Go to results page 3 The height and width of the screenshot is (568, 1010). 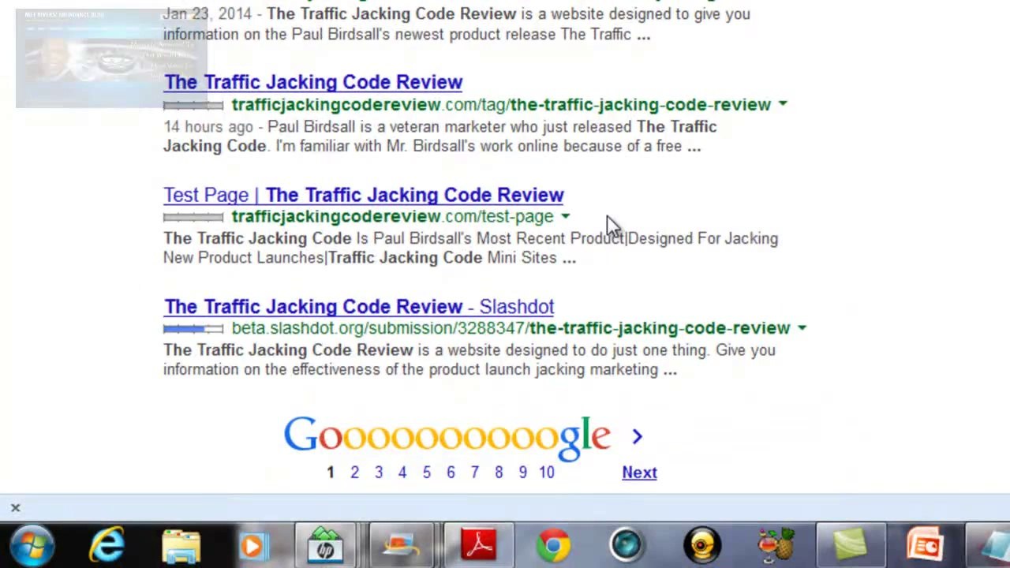(379, 473)
